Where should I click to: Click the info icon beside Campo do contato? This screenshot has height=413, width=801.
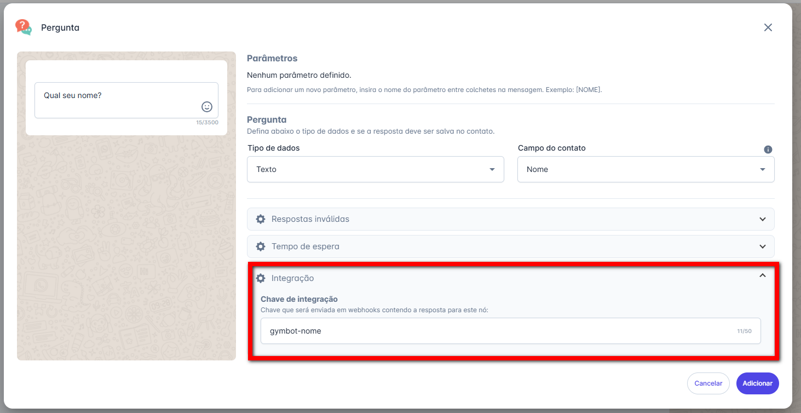click(x=768, y=150)
